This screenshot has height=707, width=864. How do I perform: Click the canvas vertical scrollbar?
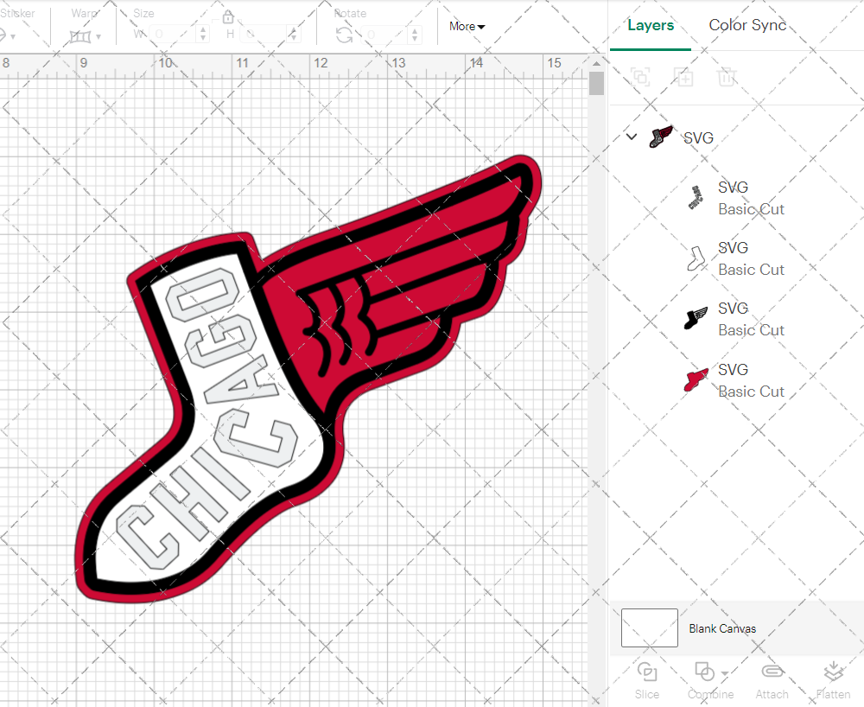[596, 85]
